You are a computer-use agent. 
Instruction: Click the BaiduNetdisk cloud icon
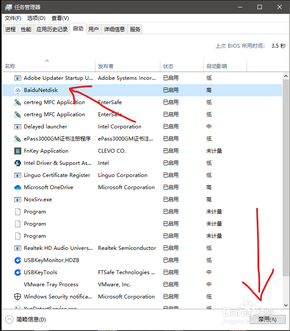coord(18,90)
